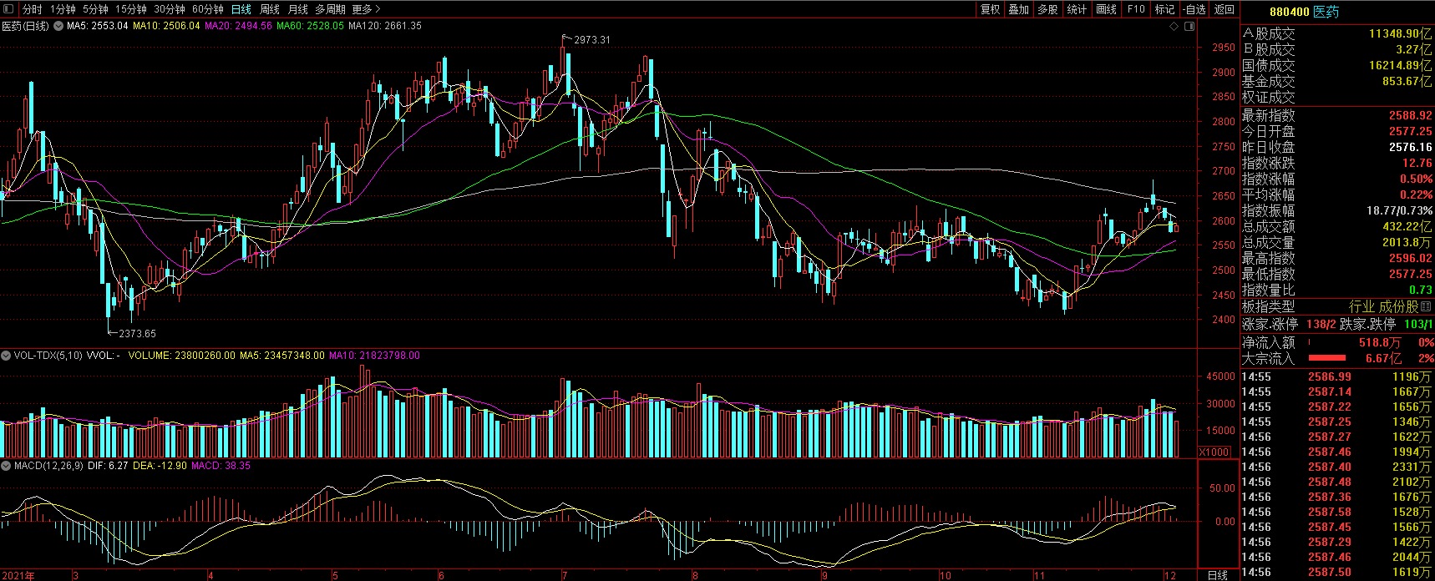Viewport: 1435px width, 581px height.
Task: Select the 1分钟 period tab
Action: pos(63,9)
